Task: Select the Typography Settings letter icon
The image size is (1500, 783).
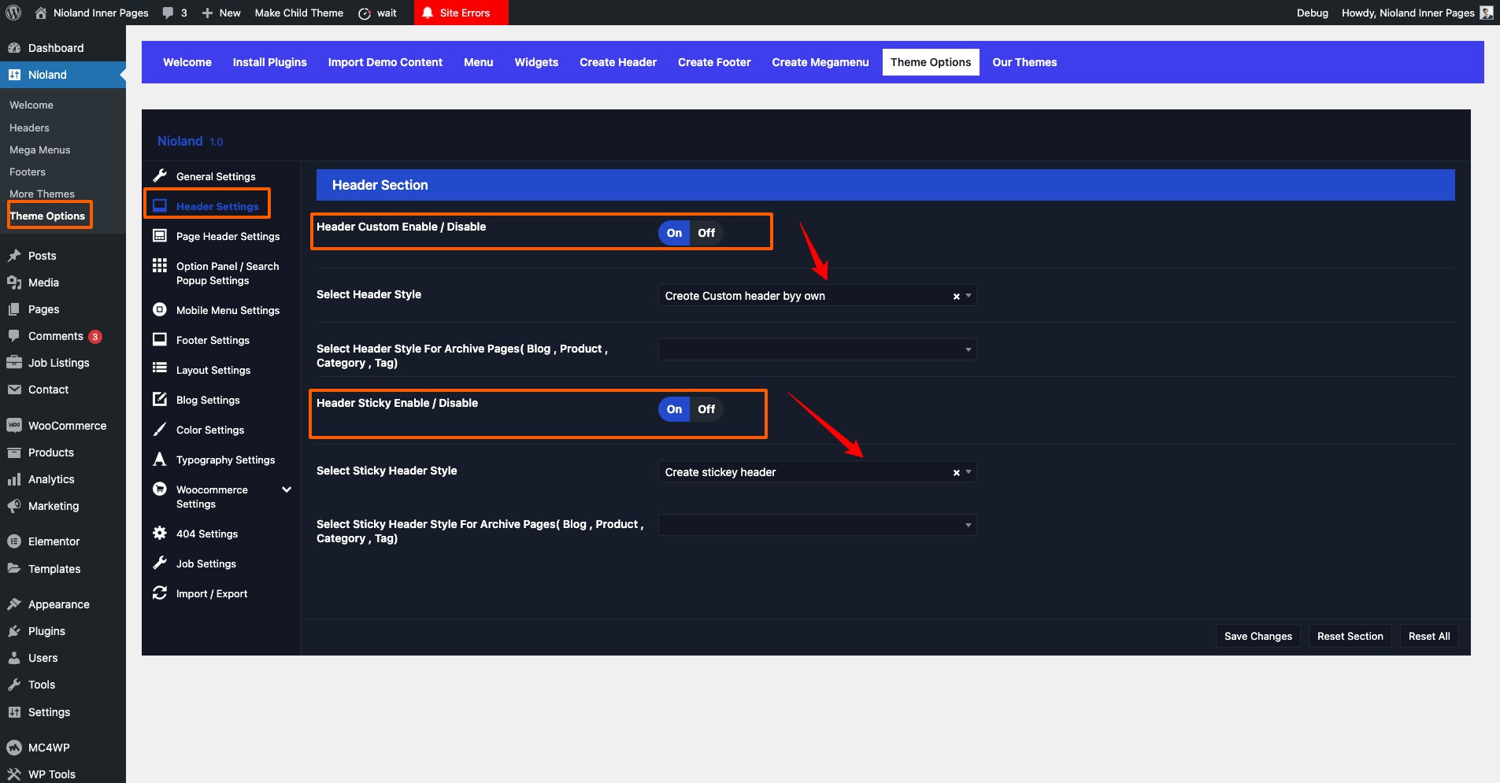Action: pos(160,459)
